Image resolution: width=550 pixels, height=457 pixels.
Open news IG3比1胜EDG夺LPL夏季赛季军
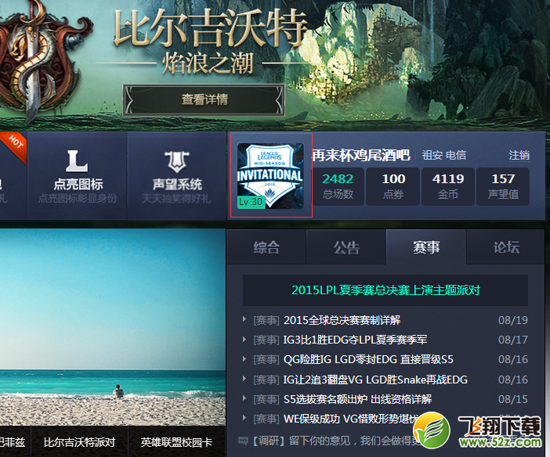pyautogui.click(x=356, y=340)
